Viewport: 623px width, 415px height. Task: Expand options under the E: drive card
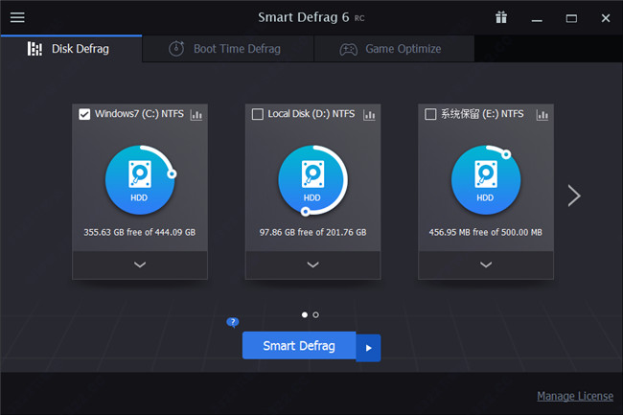(486, 265)
